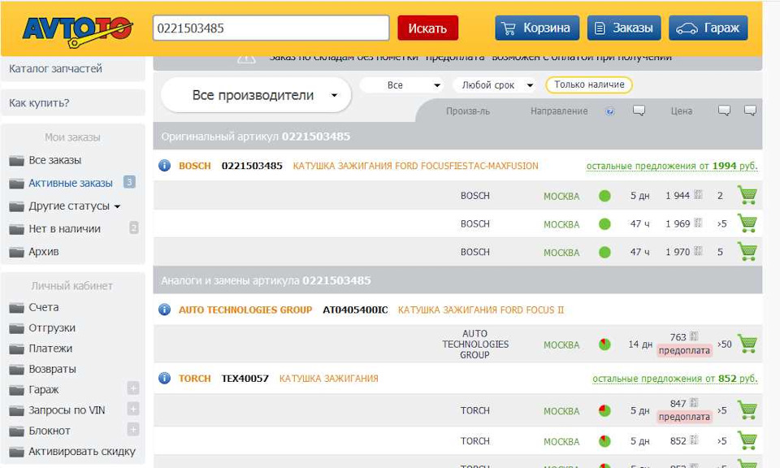The image size is (780, 468).
Task: Add the 1 944 rub BOSCH offer to cart
Action: click(x=747, y=196)
